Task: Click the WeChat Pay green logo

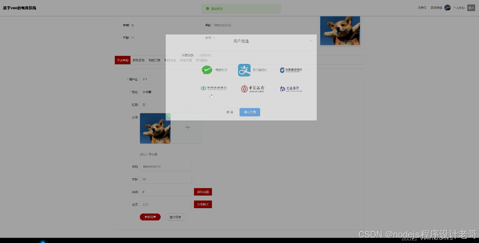Action: pyautogui.click(x=207, y=70)
